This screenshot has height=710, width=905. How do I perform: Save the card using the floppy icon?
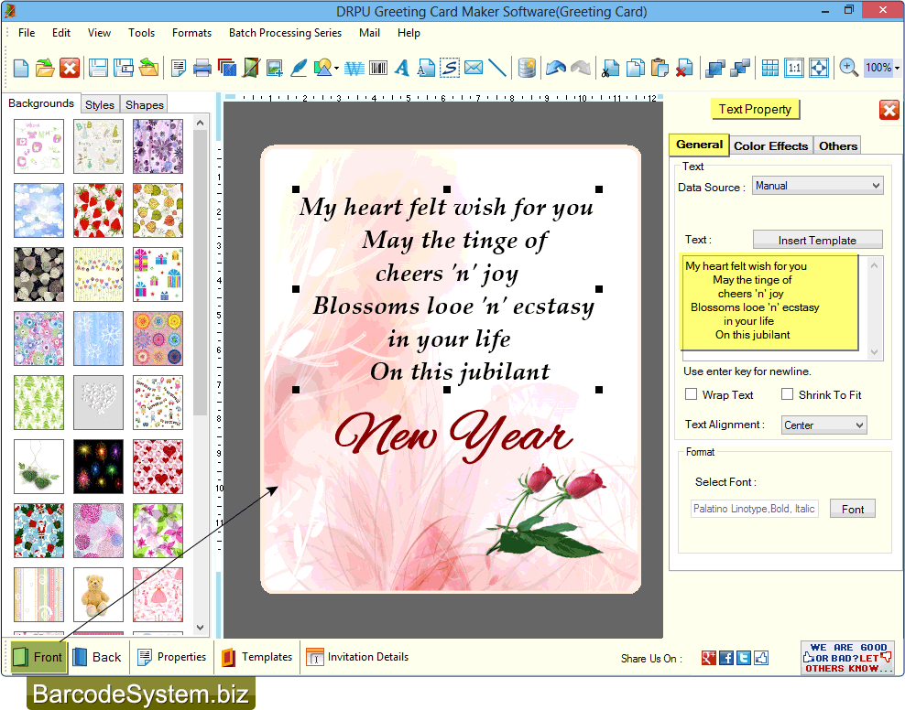click(x=98, y=68)
